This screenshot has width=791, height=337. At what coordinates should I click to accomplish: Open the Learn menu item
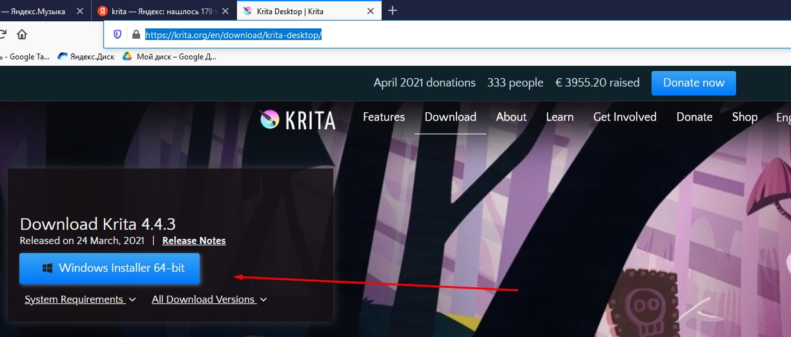point(560,117)
